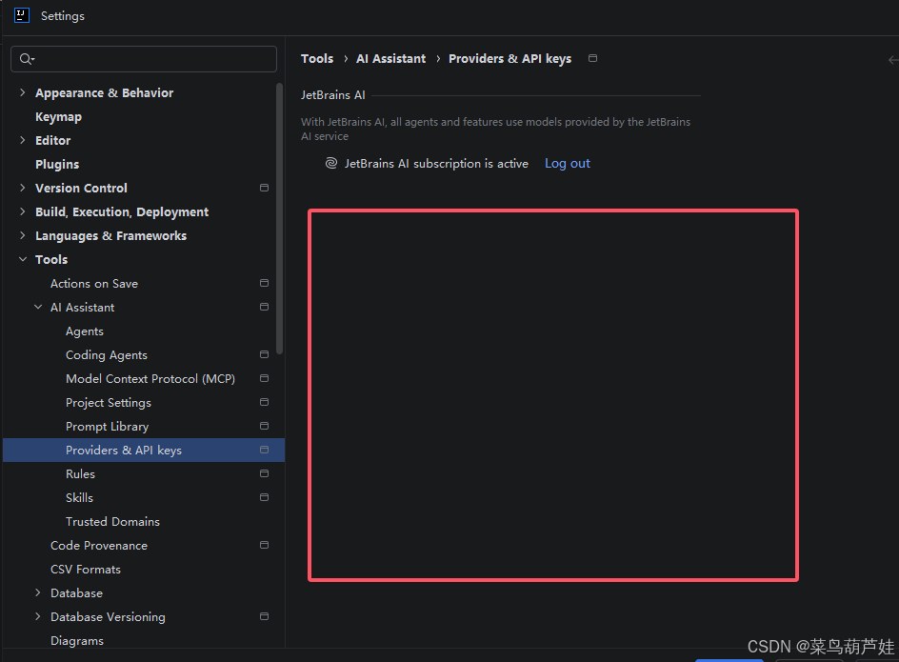The image size is (899, 662).
Task: Select Appearance & Behavior category
Action: point(105,93)
